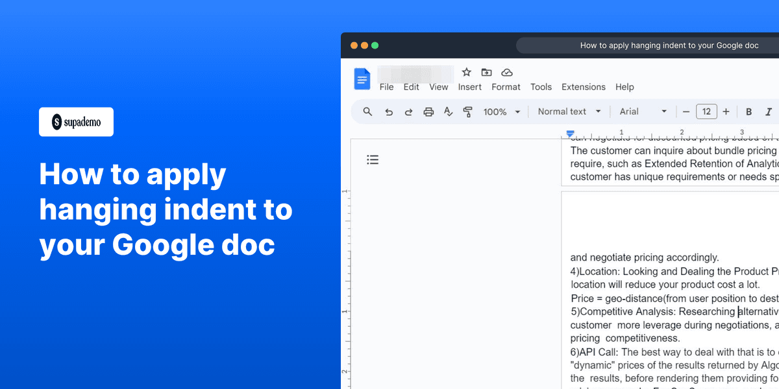Click the font size input field
779x389 pixels.
click(706, 111)
